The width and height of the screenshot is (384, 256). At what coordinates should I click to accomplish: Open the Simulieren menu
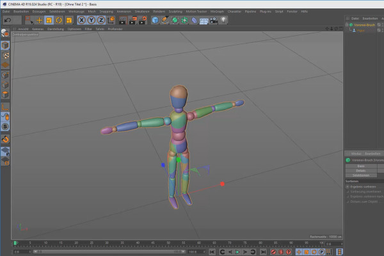coord(142,12)
